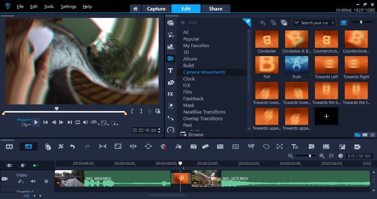The width and height of the screenshot is (377, 199).
Task: Zoom in the timeline with plus magnifier
Action: pos(322,156)
